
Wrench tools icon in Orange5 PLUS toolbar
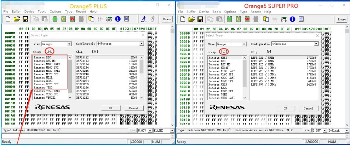pyautogui.click(x=109, y=19)
